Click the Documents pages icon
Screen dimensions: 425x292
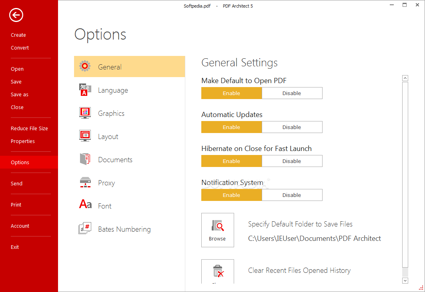[85, 159]
